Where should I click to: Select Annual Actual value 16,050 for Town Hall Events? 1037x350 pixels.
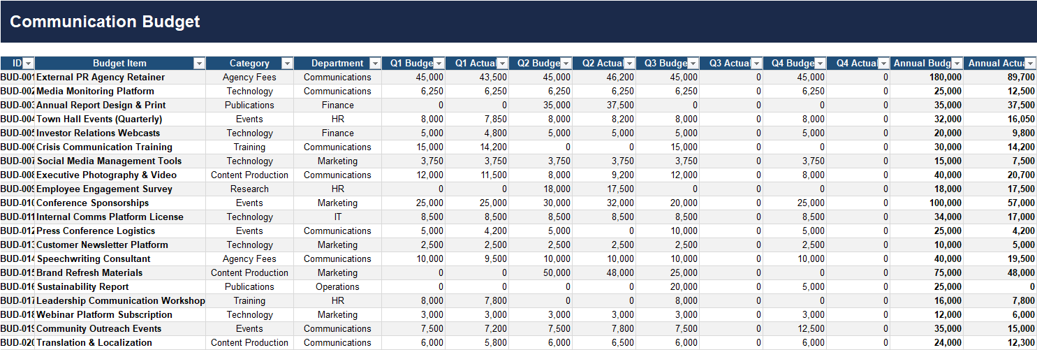(1000, 119)
